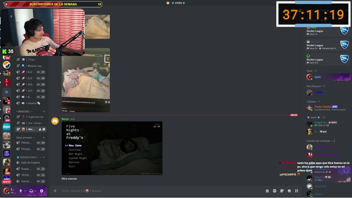Image resolution: width=352 pixels, height=198 pixels.
Task: Open the server folder icon
Action: tap(7, 92)
